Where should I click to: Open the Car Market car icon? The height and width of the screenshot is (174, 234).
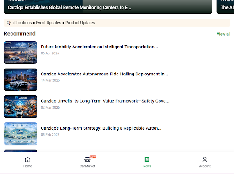(87, 159)
